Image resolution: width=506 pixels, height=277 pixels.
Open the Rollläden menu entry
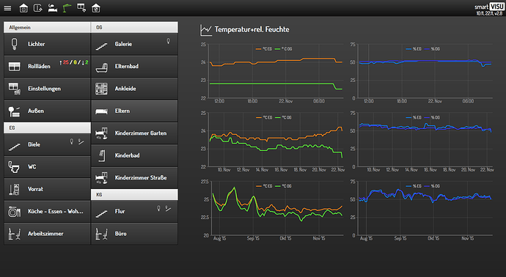tap(47, 67)
